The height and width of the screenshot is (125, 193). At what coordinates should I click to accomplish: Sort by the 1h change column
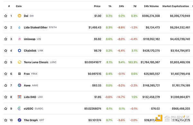[x=110, y=6]
